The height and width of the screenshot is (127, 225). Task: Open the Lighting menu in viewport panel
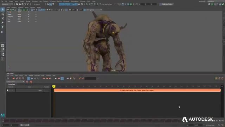tap(21, 7)
